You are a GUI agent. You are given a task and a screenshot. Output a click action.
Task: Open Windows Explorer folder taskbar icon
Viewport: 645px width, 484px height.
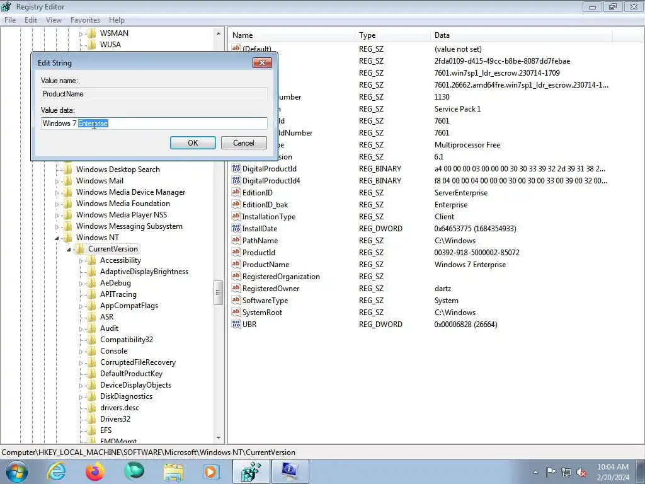click(174, 472)
